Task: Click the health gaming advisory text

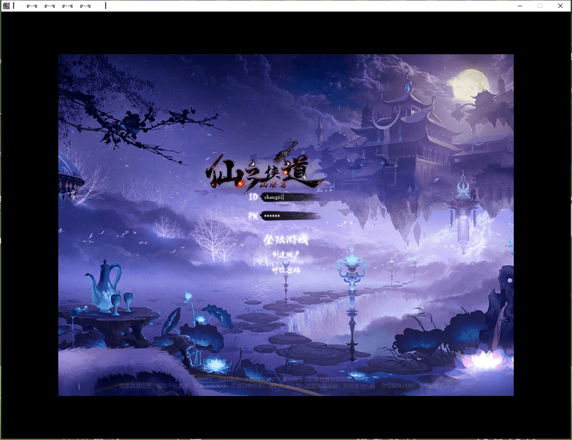Action: point(286,385)
